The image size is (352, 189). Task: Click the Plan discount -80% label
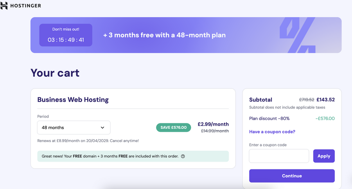(269, 119)
